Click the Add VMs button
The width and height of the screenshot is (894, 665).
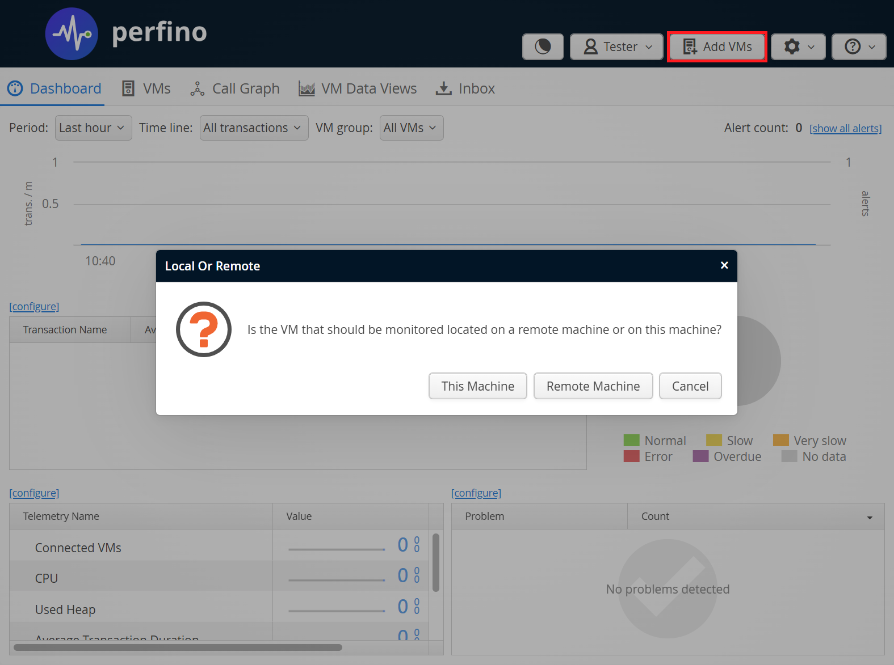click(x=717, y=46)
